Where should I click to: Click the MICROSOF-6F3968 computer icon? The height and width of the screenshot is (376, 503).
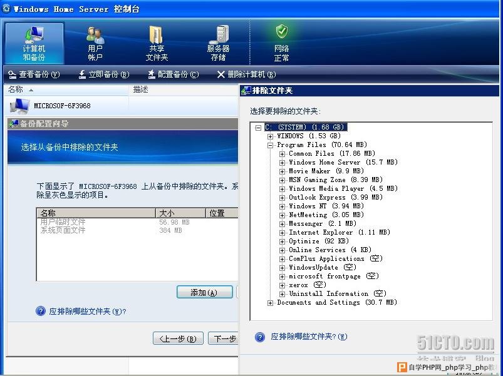pyautogui.click(x=20, y=106)
